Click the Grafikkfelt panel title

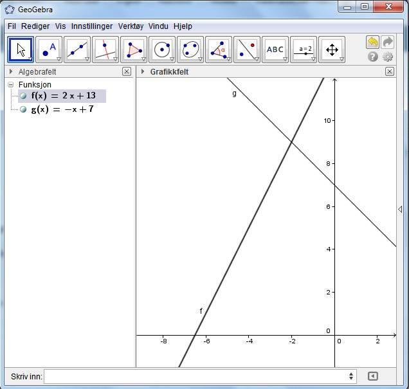pyautogui.click(x=169, y=72)
